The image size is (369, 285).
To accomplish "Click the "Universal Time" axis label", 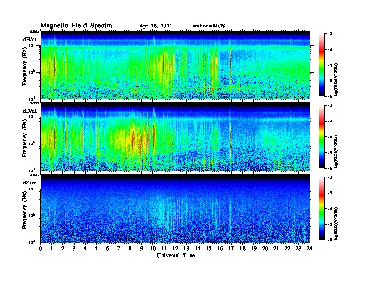I will coord(176,255).
